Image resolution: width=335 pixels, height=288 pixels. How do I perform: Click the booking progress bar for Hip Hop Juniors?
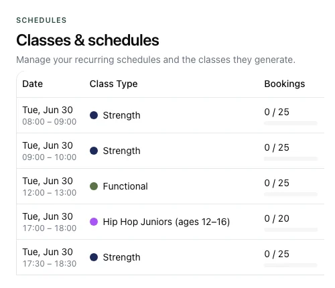291,230
